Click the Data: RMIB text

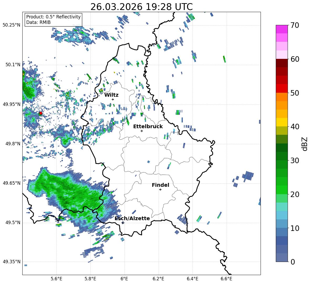(38, 22)
